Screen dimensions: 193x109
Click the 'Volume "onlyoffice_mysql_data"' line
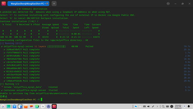[x=29, y=87]
